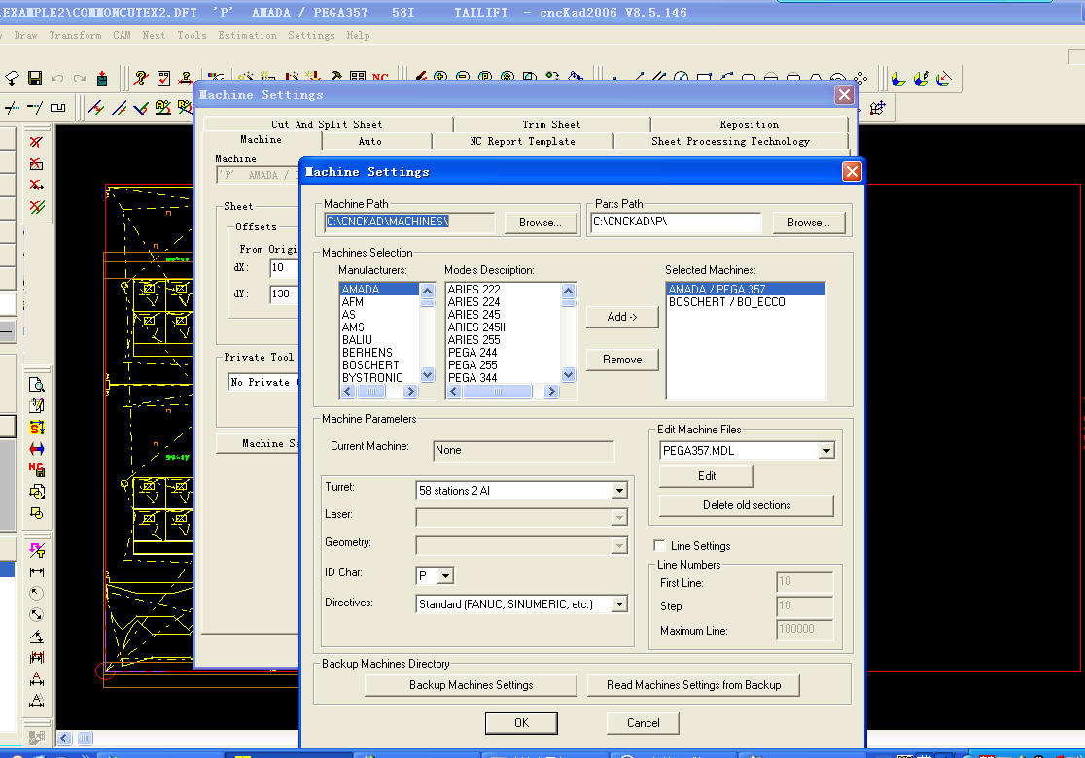Click the Manufacturers horizontal scrollbar thumb
Viewport: 1085px width, 758px height.
[371, 392]
